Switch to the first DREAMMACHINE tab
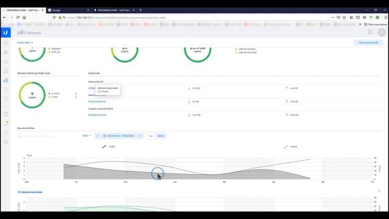This screenshot has height=219, width=389. pyautogui.click(x=23, y=10)
